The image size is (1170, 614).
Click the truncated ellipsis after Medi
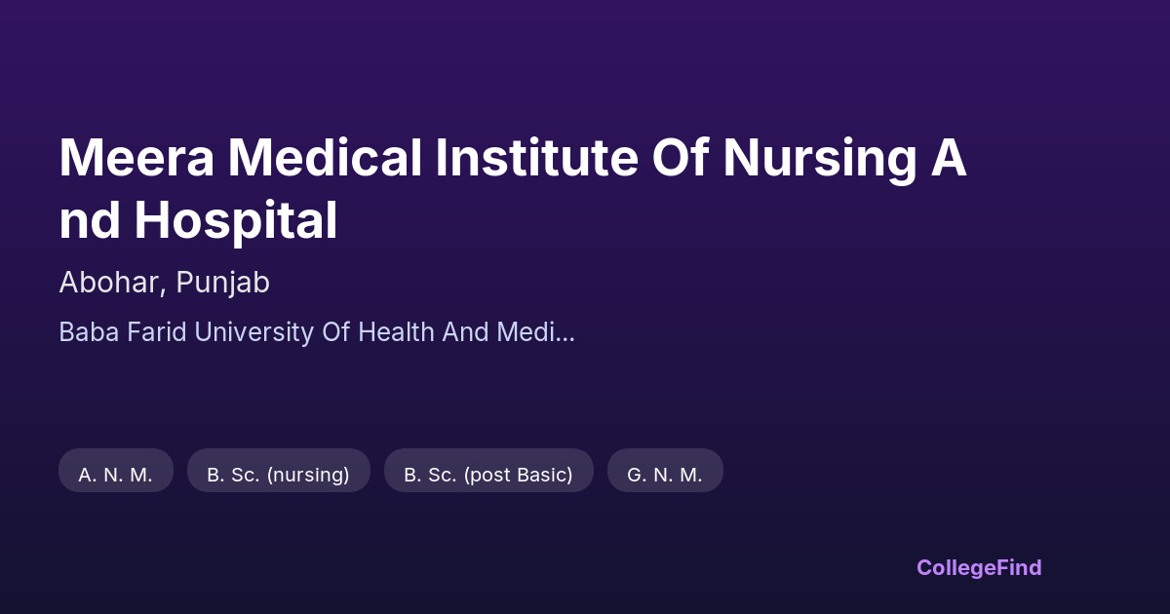click(565, 332)
